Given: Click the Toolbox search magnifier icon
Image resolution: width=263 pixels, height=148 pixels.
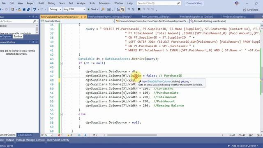Looking at the screenshot, I should [x=35, y=21].
